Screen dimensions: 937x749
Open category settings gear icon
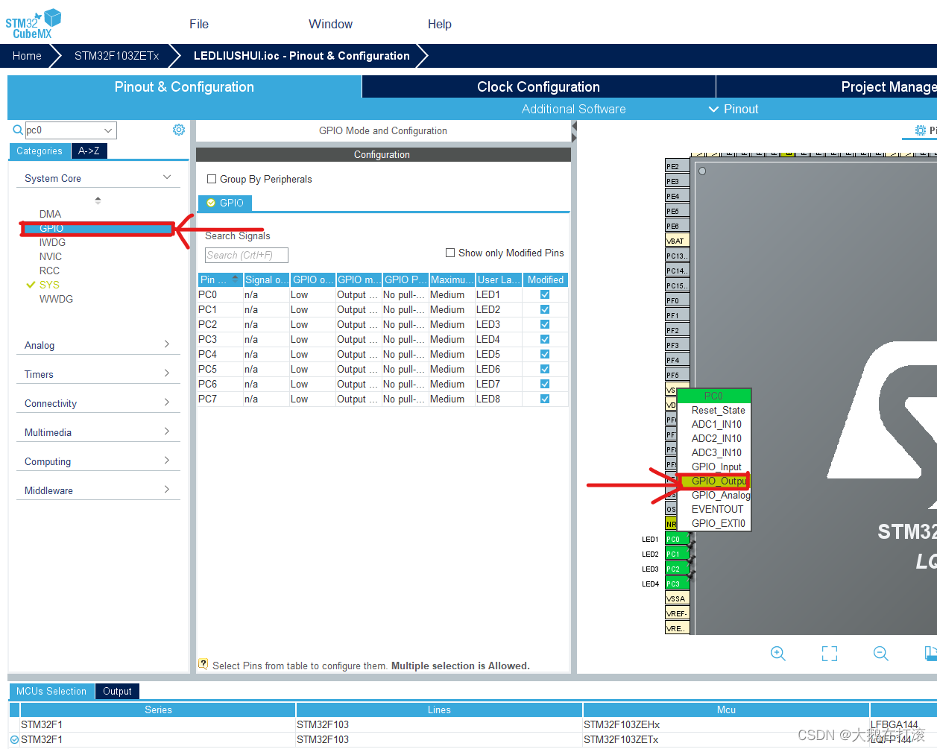click(179, 130)
